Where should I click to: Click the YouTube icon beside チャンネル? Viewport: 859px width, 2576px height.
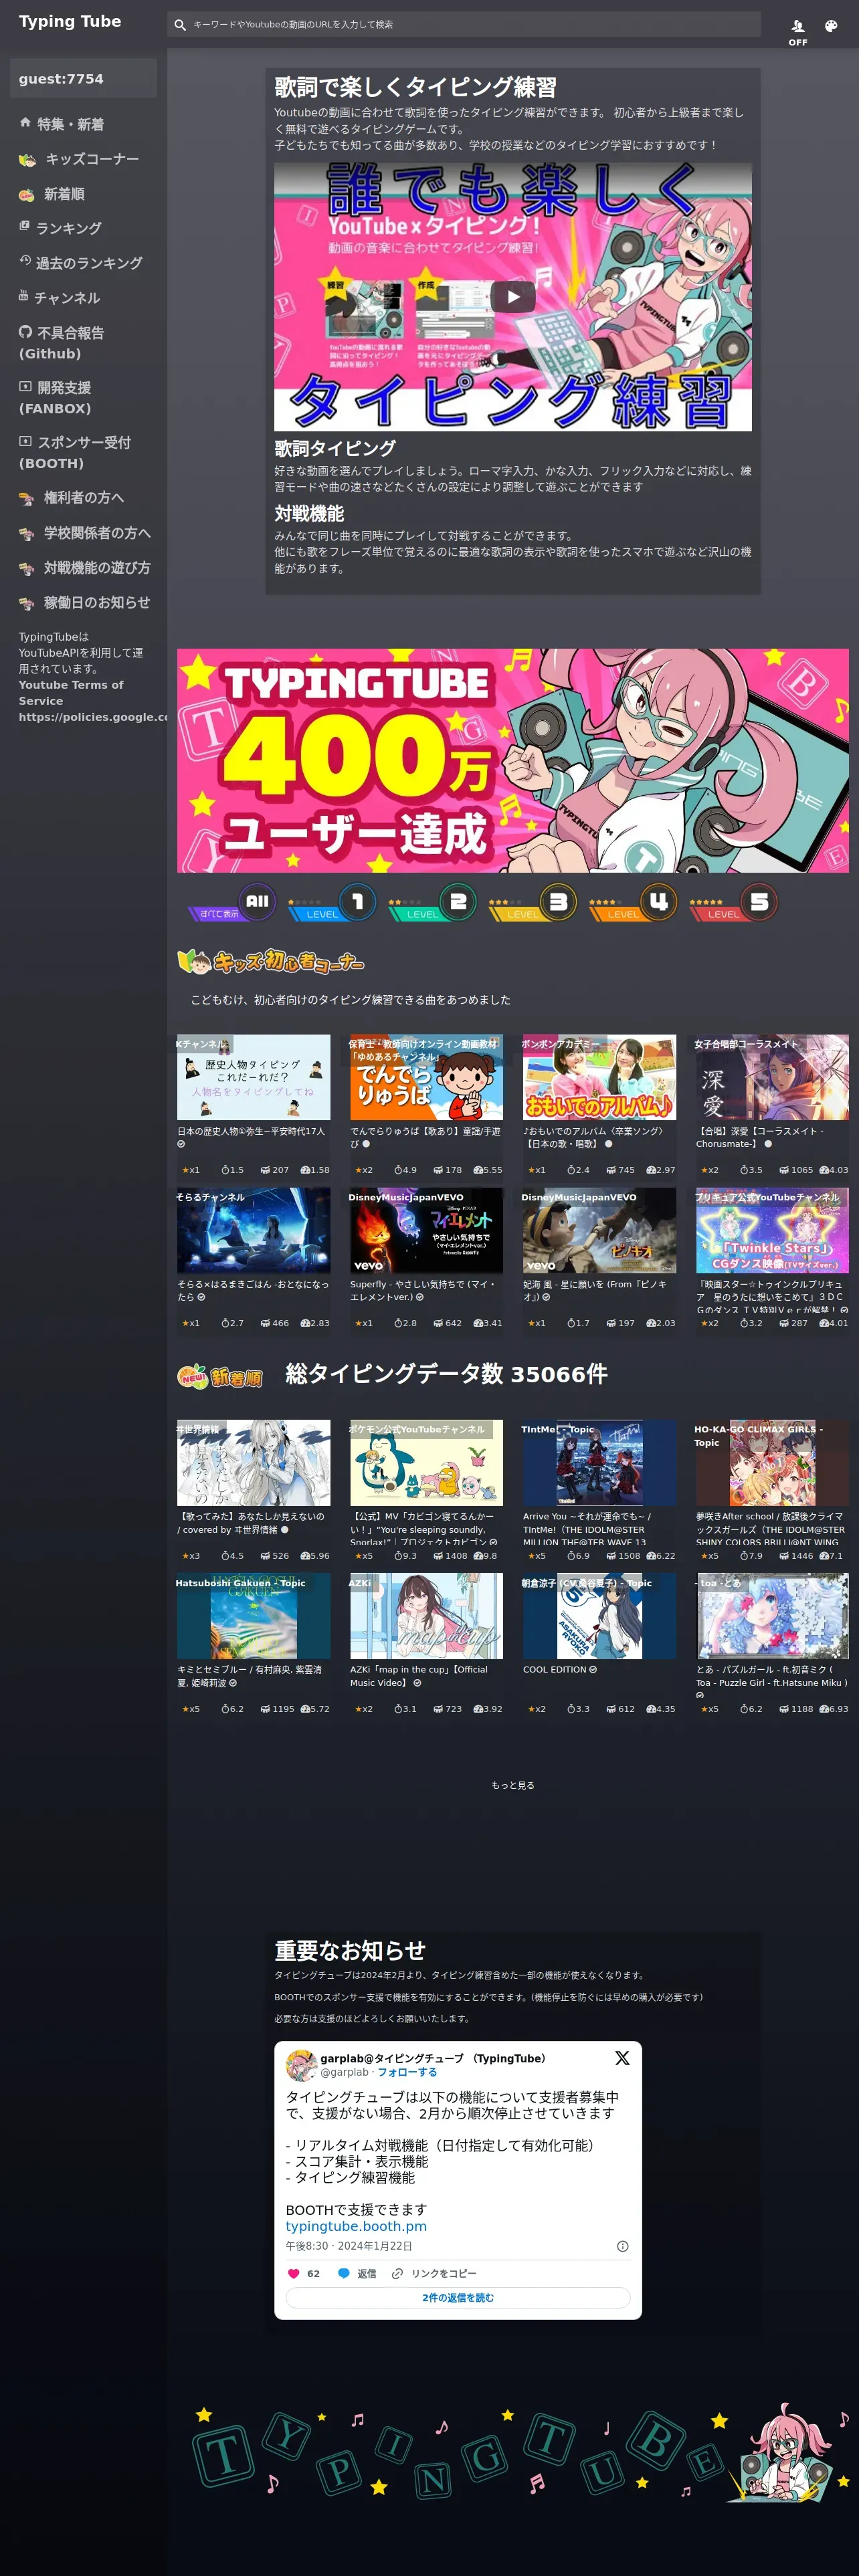(24, 296)
